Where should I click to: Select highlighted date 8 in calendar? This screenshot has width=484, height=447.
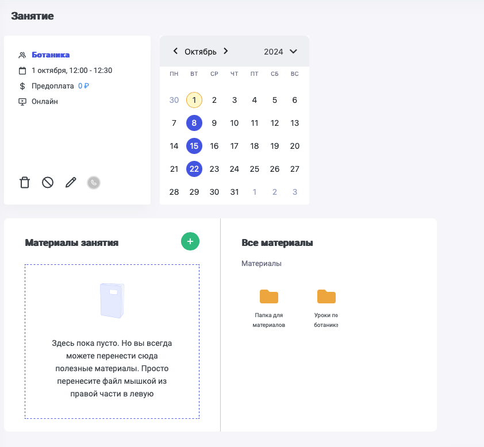click(x=194, y=123)
